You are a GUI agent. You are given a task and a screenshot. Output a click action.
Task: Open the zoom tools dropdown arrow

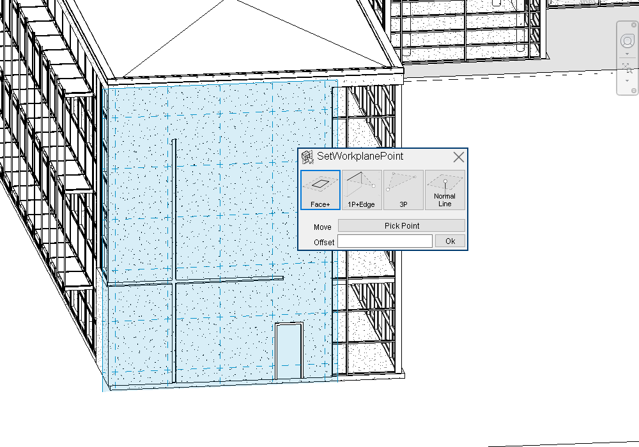pos(627,80)
